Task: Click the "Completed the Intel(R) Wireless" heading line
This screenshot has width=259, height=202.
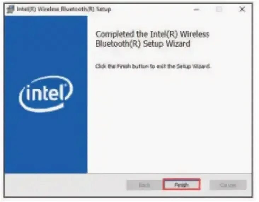Action: (x=152, y=34)
